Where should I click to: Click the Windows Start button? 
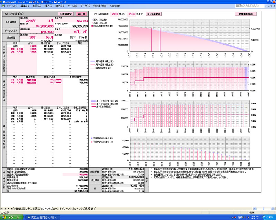pos(12,217)
